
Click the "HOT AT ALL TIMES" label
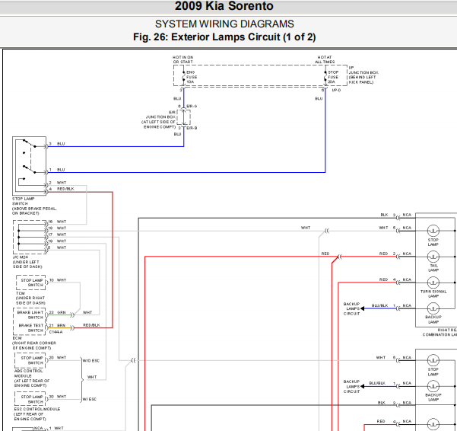pos(325,59)
